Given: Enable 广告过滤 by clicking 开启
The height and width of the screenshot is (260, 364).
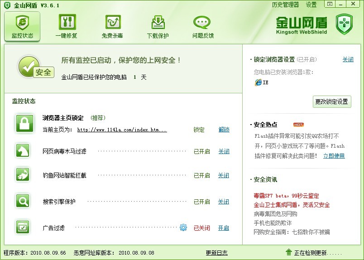Looking at the screenshot, I should click(x=224, y=228).
